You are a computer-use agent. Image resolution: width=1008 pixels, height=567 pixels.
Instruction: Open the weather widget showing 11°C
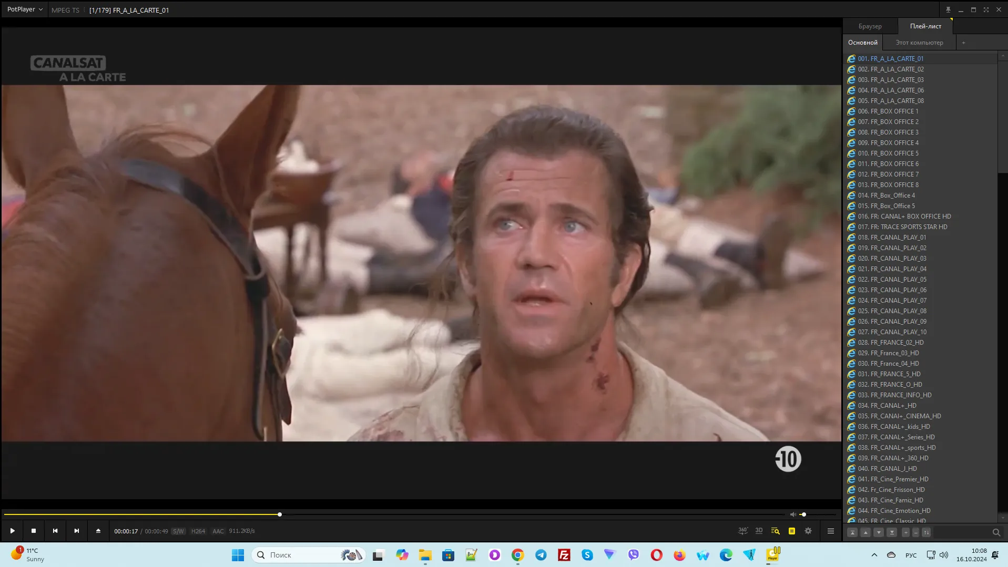click(27, 555)
